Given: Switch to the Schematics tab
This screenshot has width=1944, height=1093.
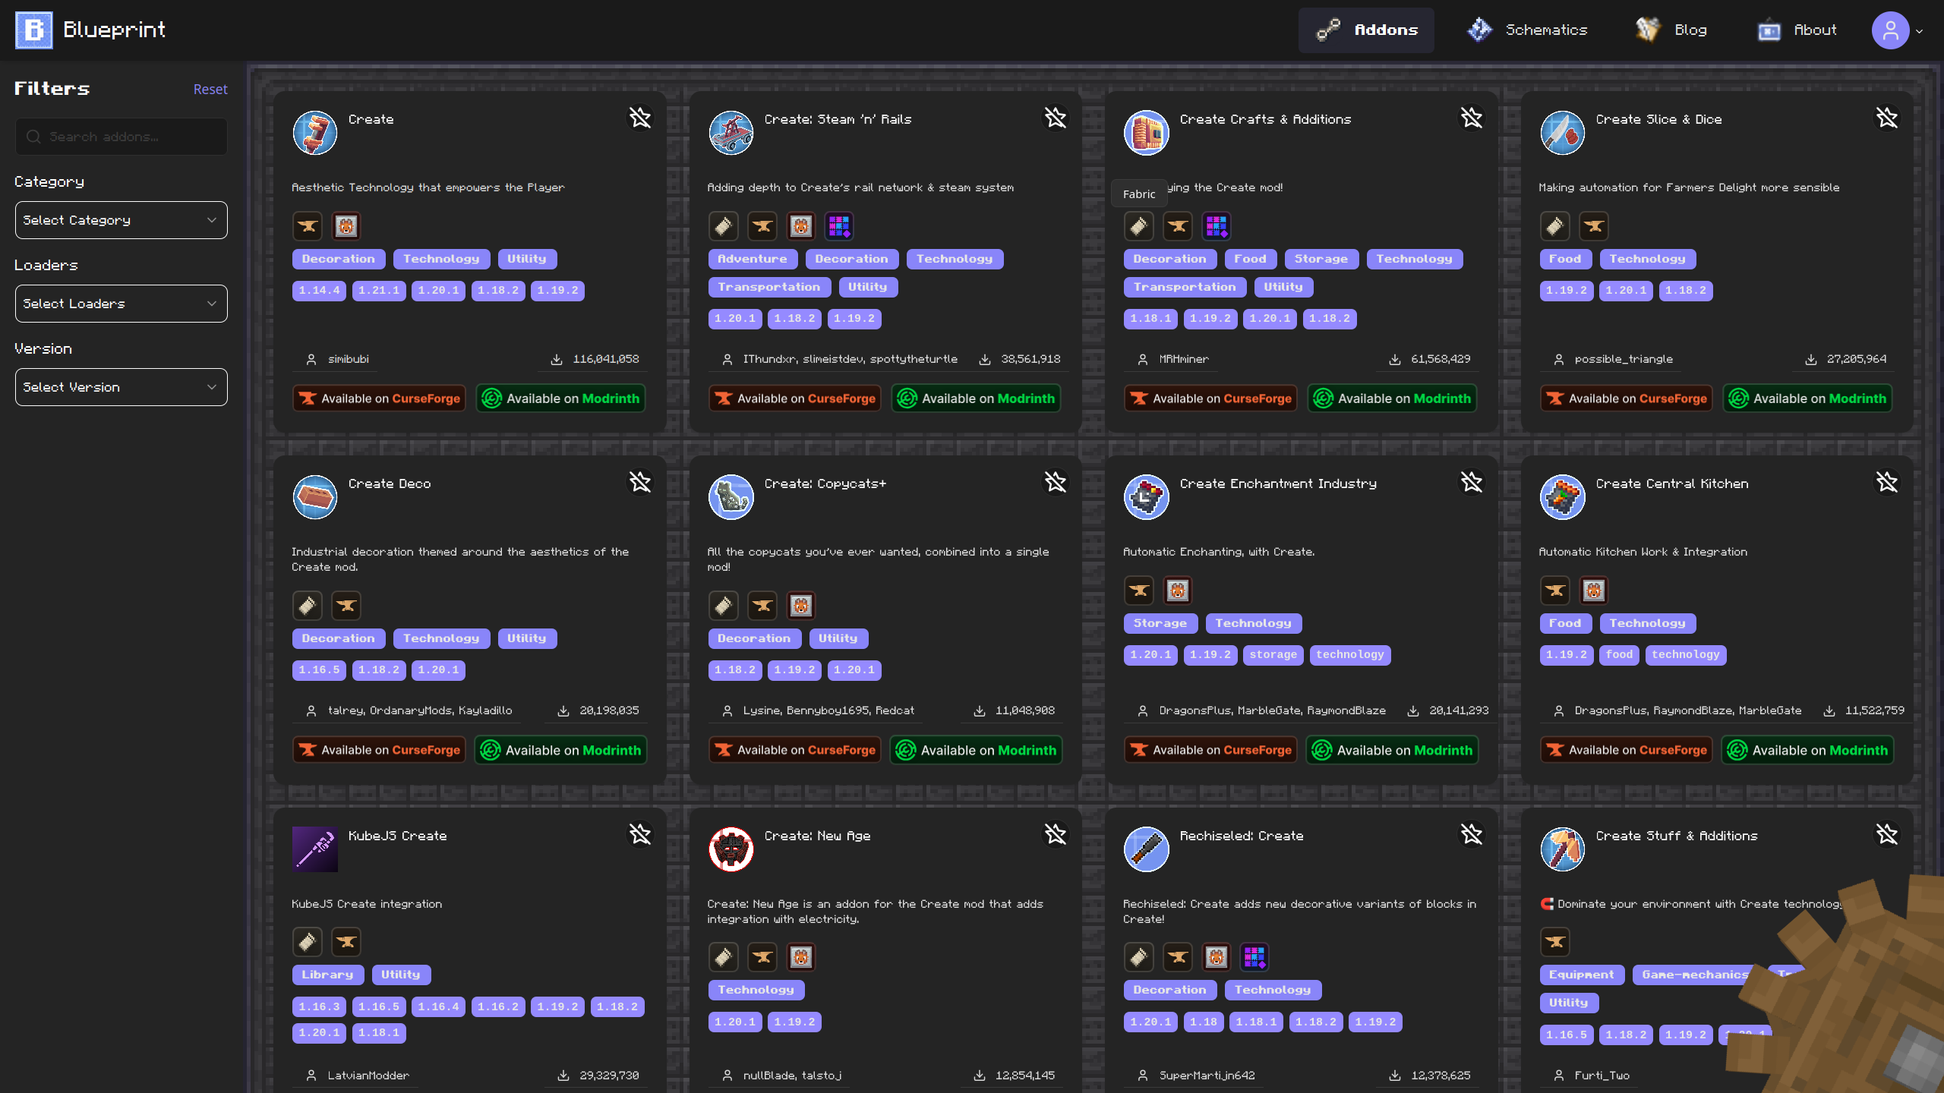Looking at the screenshot, I should [1527, 30].
